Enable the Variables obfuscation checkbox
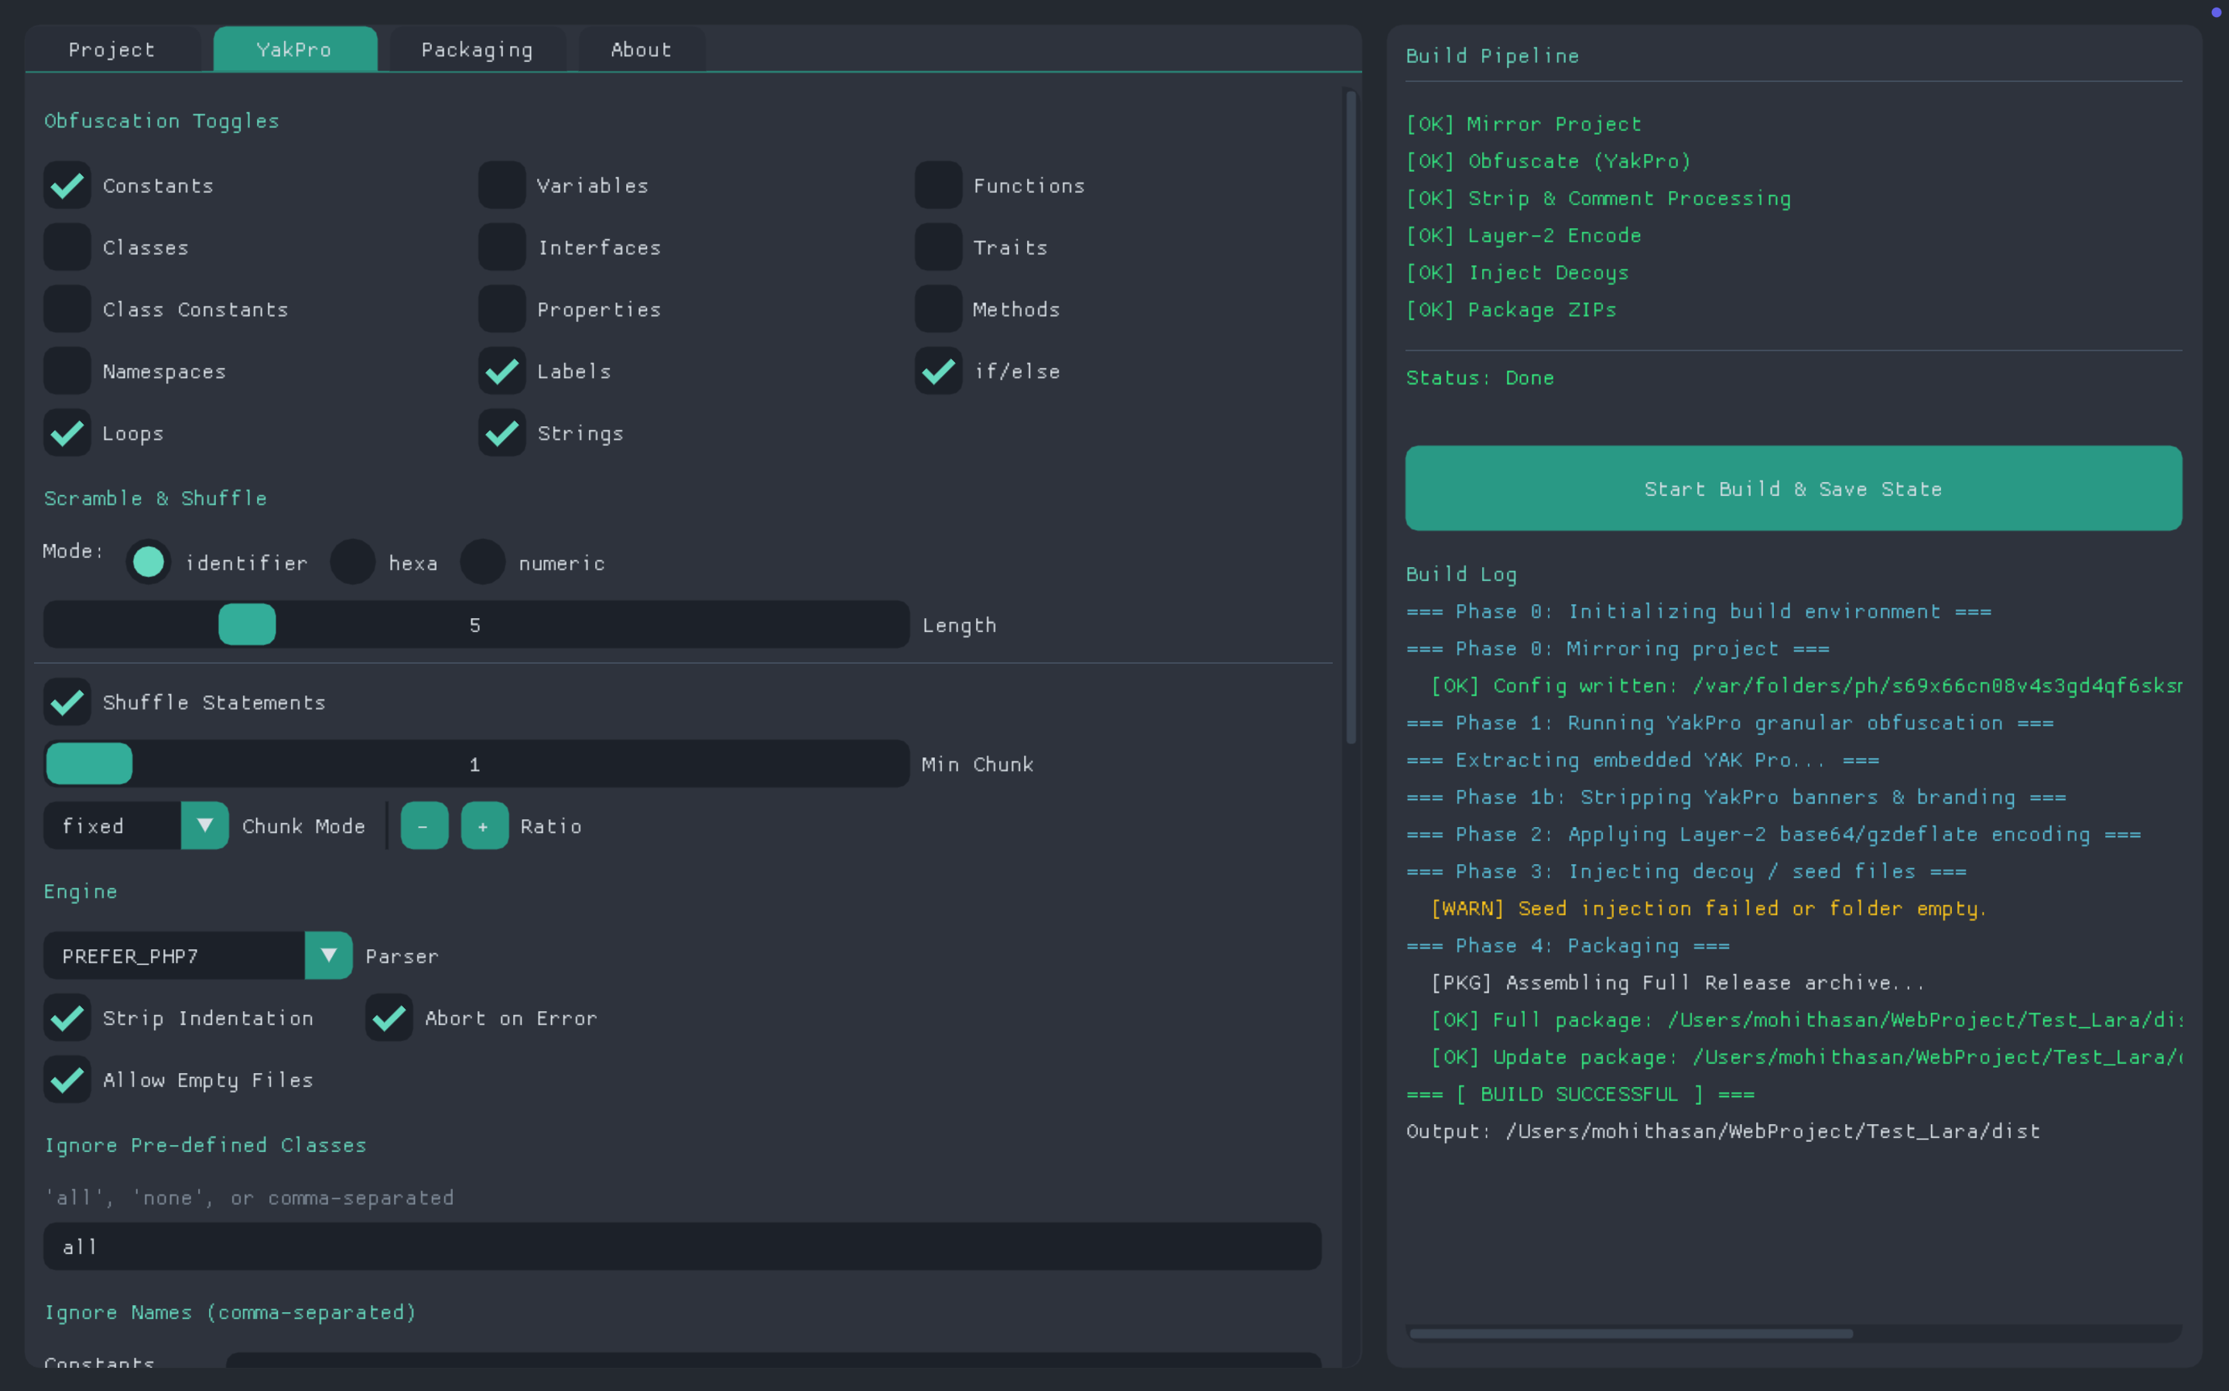Screen dimensions: 2229x1391 tap(502, 186)
